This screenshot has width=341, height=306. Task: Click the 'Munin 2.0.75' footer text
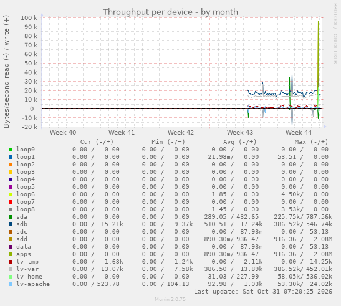(x=170, y=300)
